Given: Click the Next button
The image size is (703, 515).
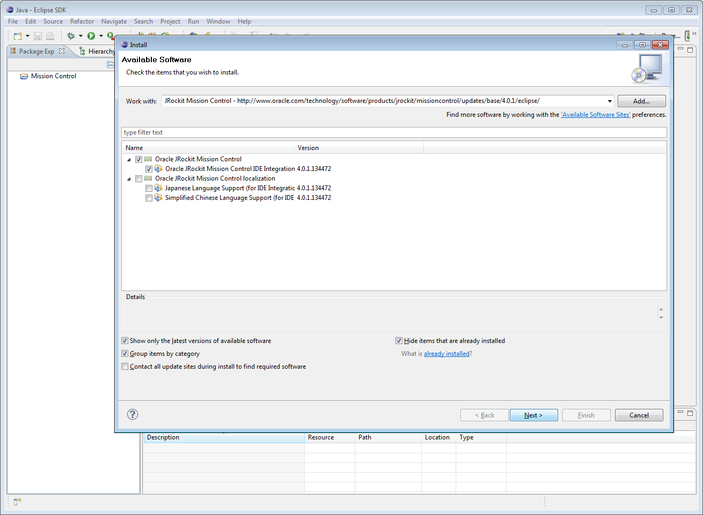Looking at the screenshot, I should pos(533,415).
